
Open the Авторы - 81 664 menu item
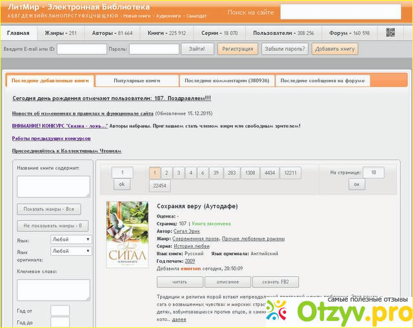[x=112, y=33]
